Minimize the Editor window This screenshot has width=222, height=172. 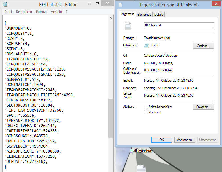pyautogui.click(x=90, y=4)
